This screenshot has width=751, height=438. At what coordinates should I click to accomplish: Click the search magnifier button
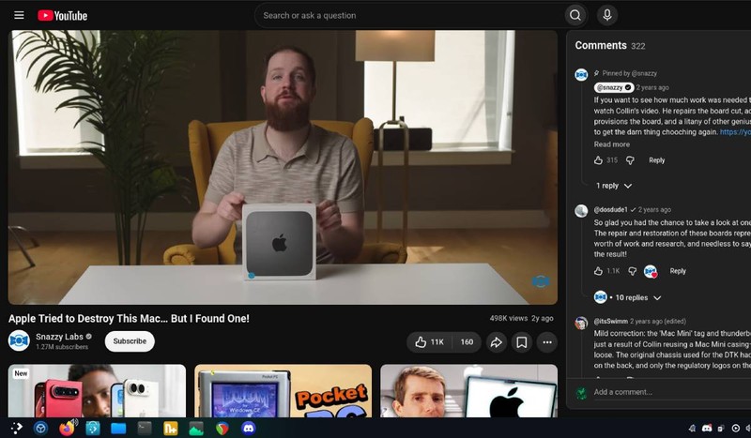pos(575,15)
